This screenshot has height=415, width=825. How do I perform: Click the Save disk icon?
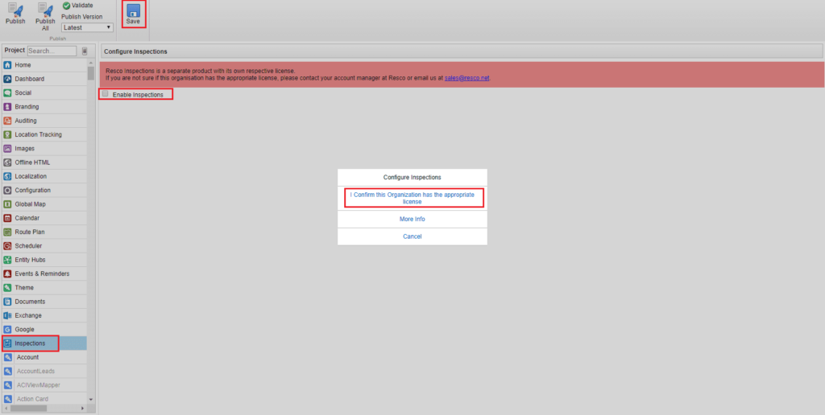click(x=133, y=11)
